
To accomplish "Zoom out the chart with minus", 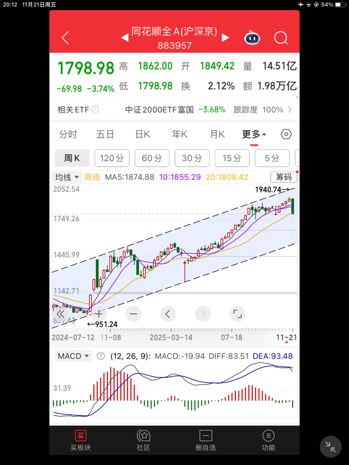I will point(133,314).
